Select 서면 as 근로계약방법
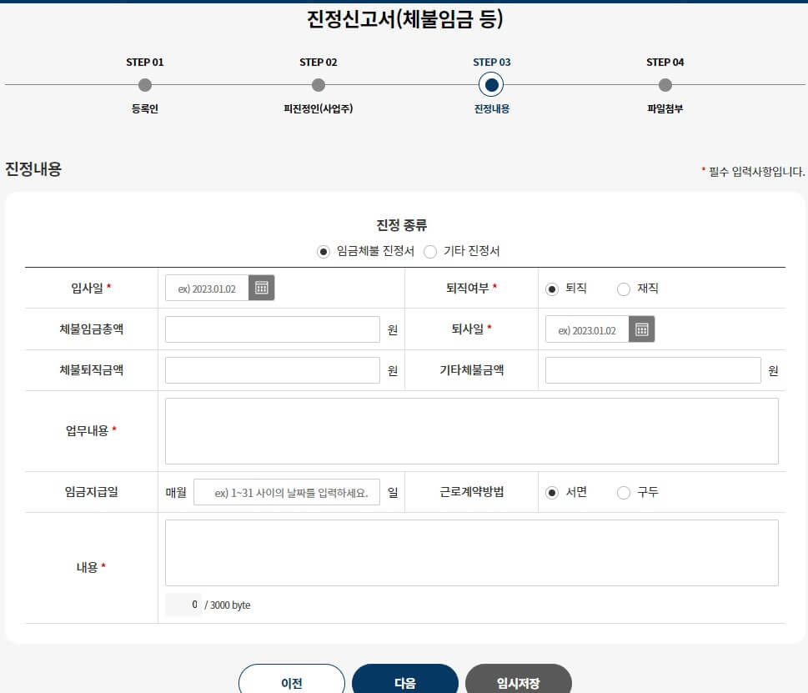808x693 pixels. coord(551,492)
